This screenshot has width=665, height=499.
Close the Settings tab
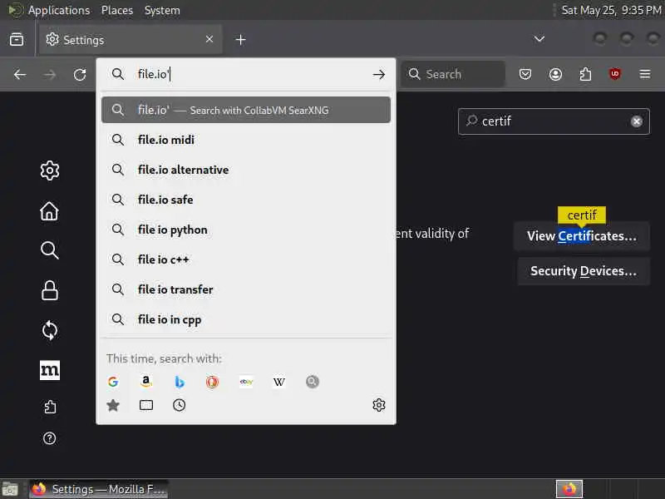click(x=209, y=39)
